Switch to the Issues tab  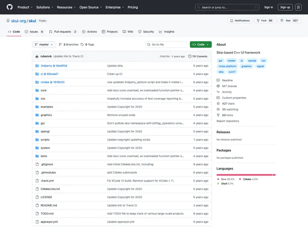34,32
